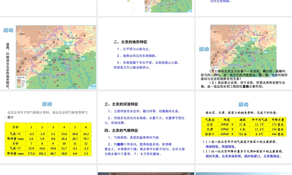Click the heading 四、北京的气候特征

121,130
